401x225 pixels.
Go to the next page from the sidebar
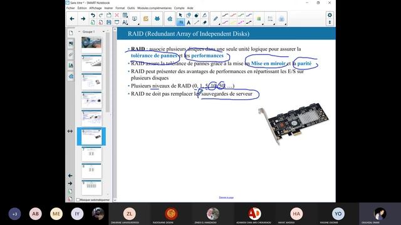[x=70, y=183]
